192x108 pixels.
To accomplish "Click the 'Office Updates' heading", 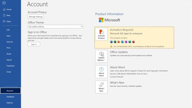I will click(119, 52).
